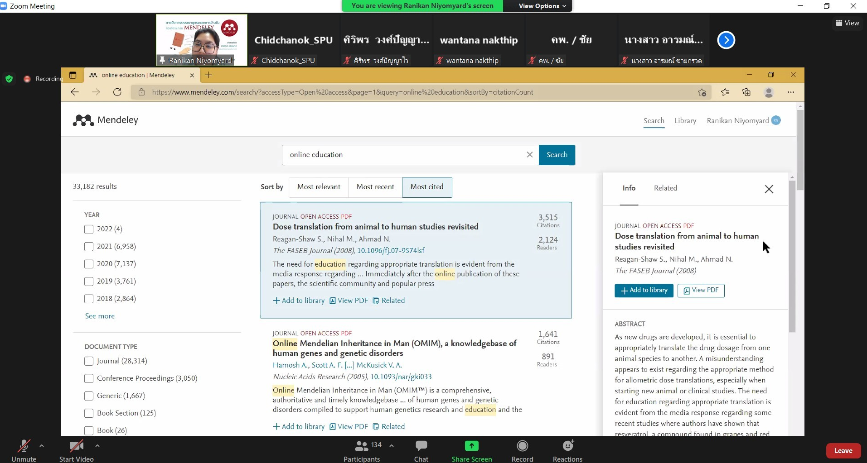Close the online education Mendeley tab
The height and width of the screenshot is (463, 867).
click(x=192, y=76)
